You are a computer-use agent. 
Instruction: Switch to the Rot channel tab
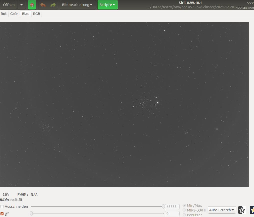point(4,14)
